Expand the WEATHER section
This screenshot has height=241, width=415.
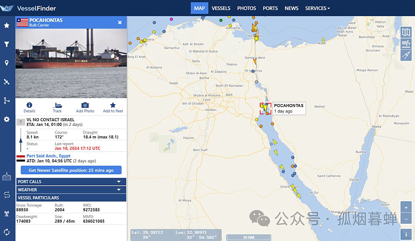click(x=71, y=190)
